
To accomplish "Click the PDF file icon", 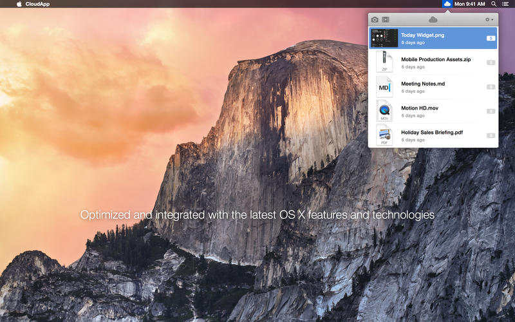I will tap(384, 135).
